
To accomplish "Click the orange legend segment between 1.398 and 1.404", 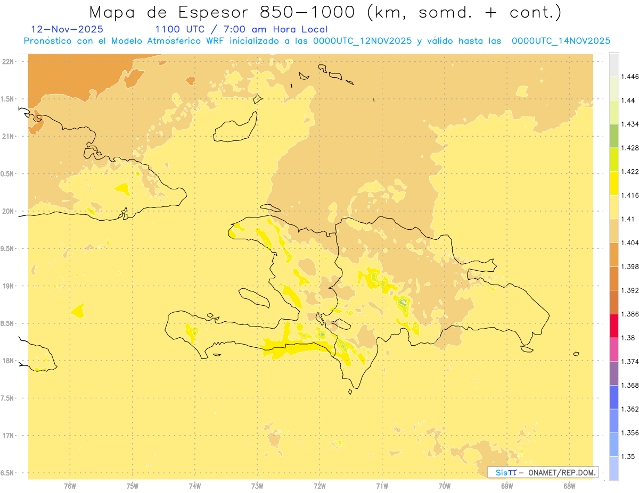I will click(x=614, y=255).
